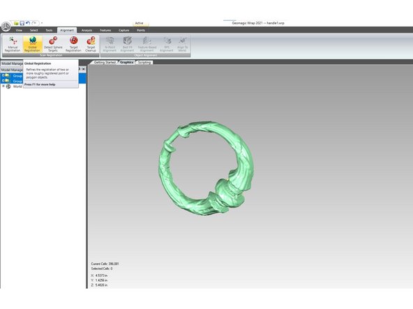The height and width of the screenshot is (309, 413).
Task: Switch to the View ribbon tab
Action: pyautogui.click(x=19, y=30)
